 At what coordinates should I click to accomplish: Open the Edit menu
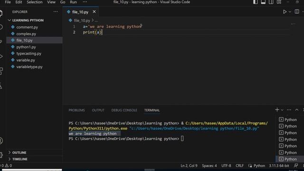[x=19, y=2]
